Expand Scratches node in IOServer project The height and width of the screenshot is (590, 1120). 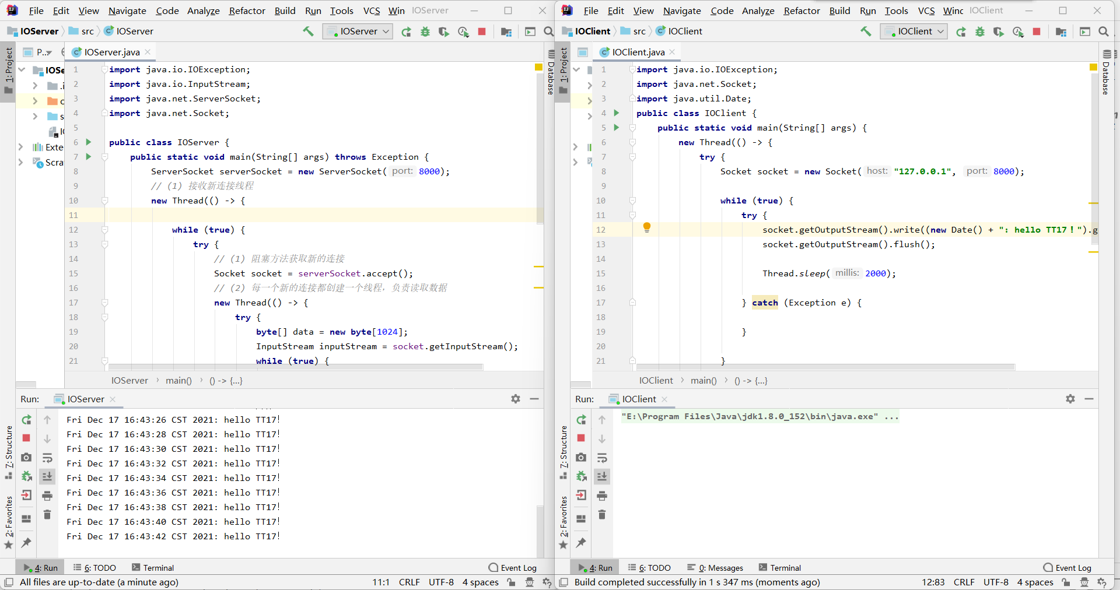[21, 162]
